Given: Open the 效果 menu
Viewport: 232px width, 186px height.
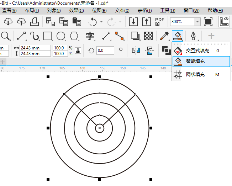Looking at the screenshot, I should [76, 11].
